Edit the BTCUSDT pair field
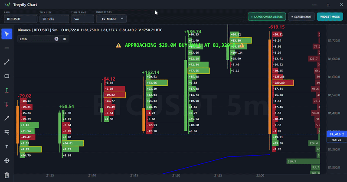 [x=20, y=19]
